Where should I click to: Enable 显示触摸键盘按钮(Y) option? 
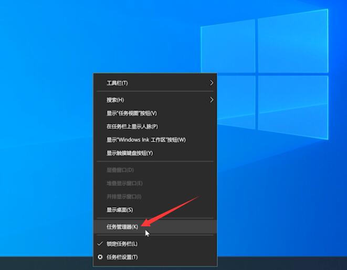pyautogui.click(x=129, y=153)
